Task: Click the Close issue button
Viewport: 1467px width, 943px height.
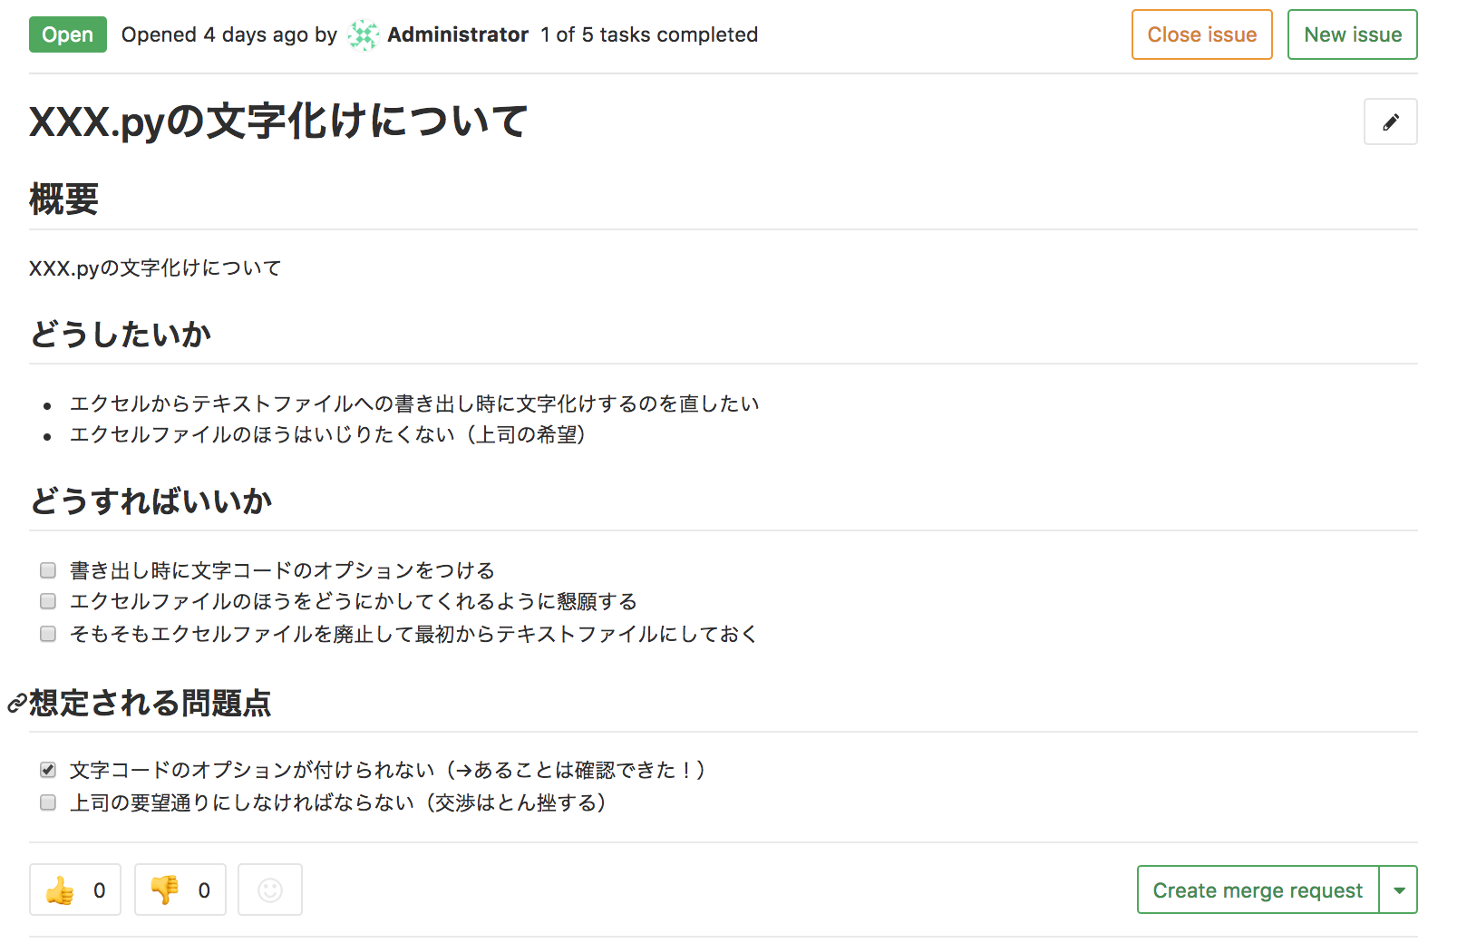Action: [1202, 34]
